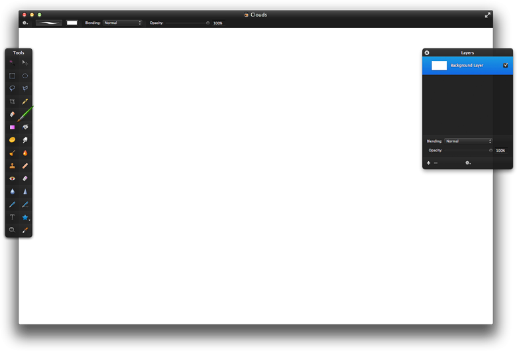This screenshot has width=517, height=351.
Task: Activate the Healing bandage tool
Action: (x=25, y=166)
